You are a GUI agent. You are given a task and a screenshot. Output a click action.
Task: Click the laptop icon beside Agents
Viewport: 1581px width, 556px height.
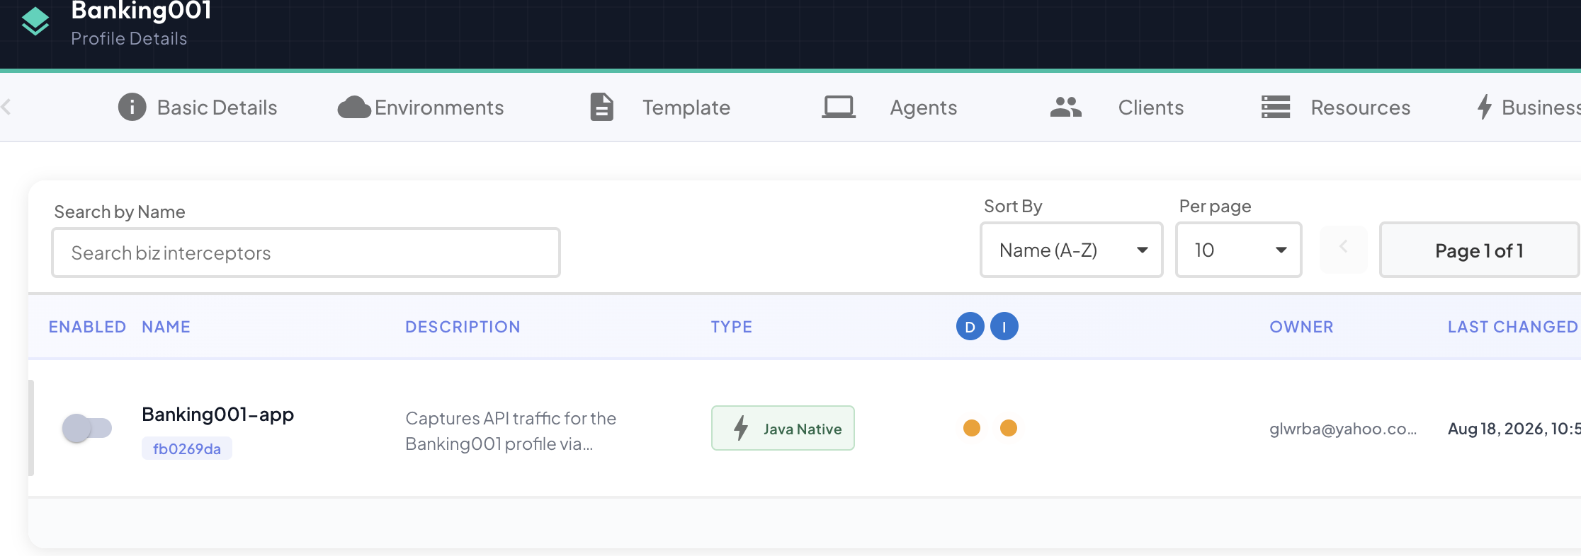(839, 108)
